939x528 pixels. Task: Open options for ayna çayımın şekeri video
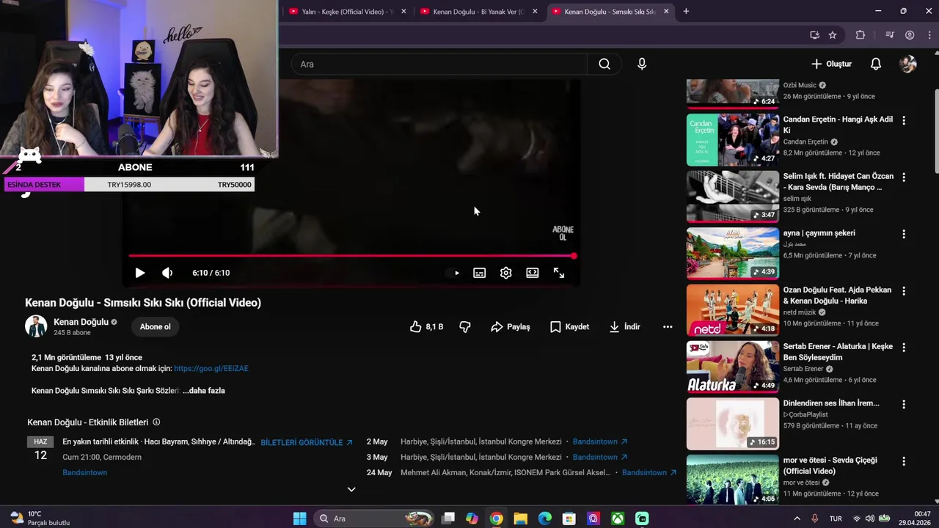click(x=904, y=234)
